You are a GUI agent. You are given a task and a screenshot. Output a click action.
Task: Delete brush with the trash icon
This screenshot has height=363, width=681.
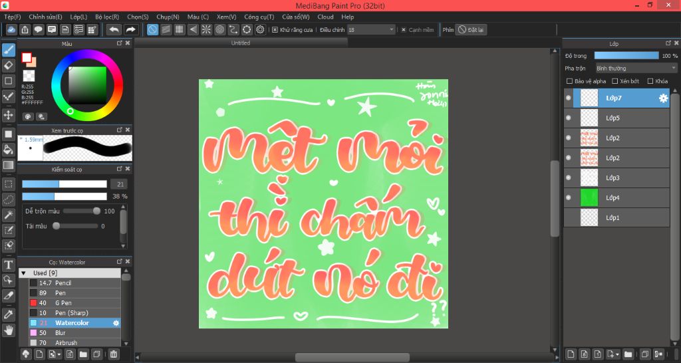[x=113, y=354]
